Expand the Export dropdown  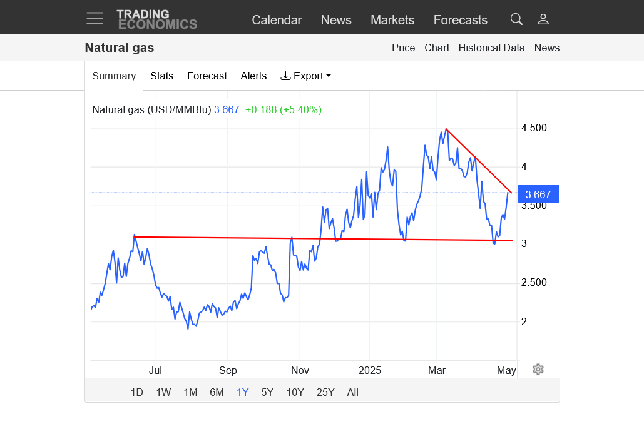(305, 76)
